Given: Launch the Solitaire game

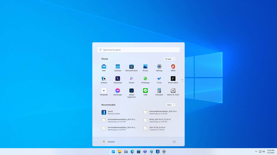Looking at the screenshot, I should [104, 79].
